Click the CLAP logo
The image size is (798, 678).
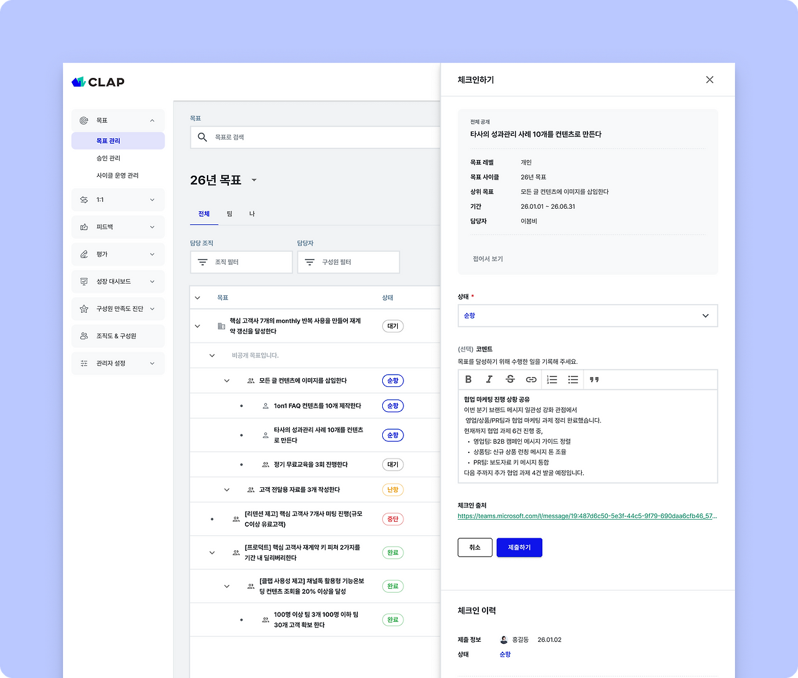[x=99, y=82]
